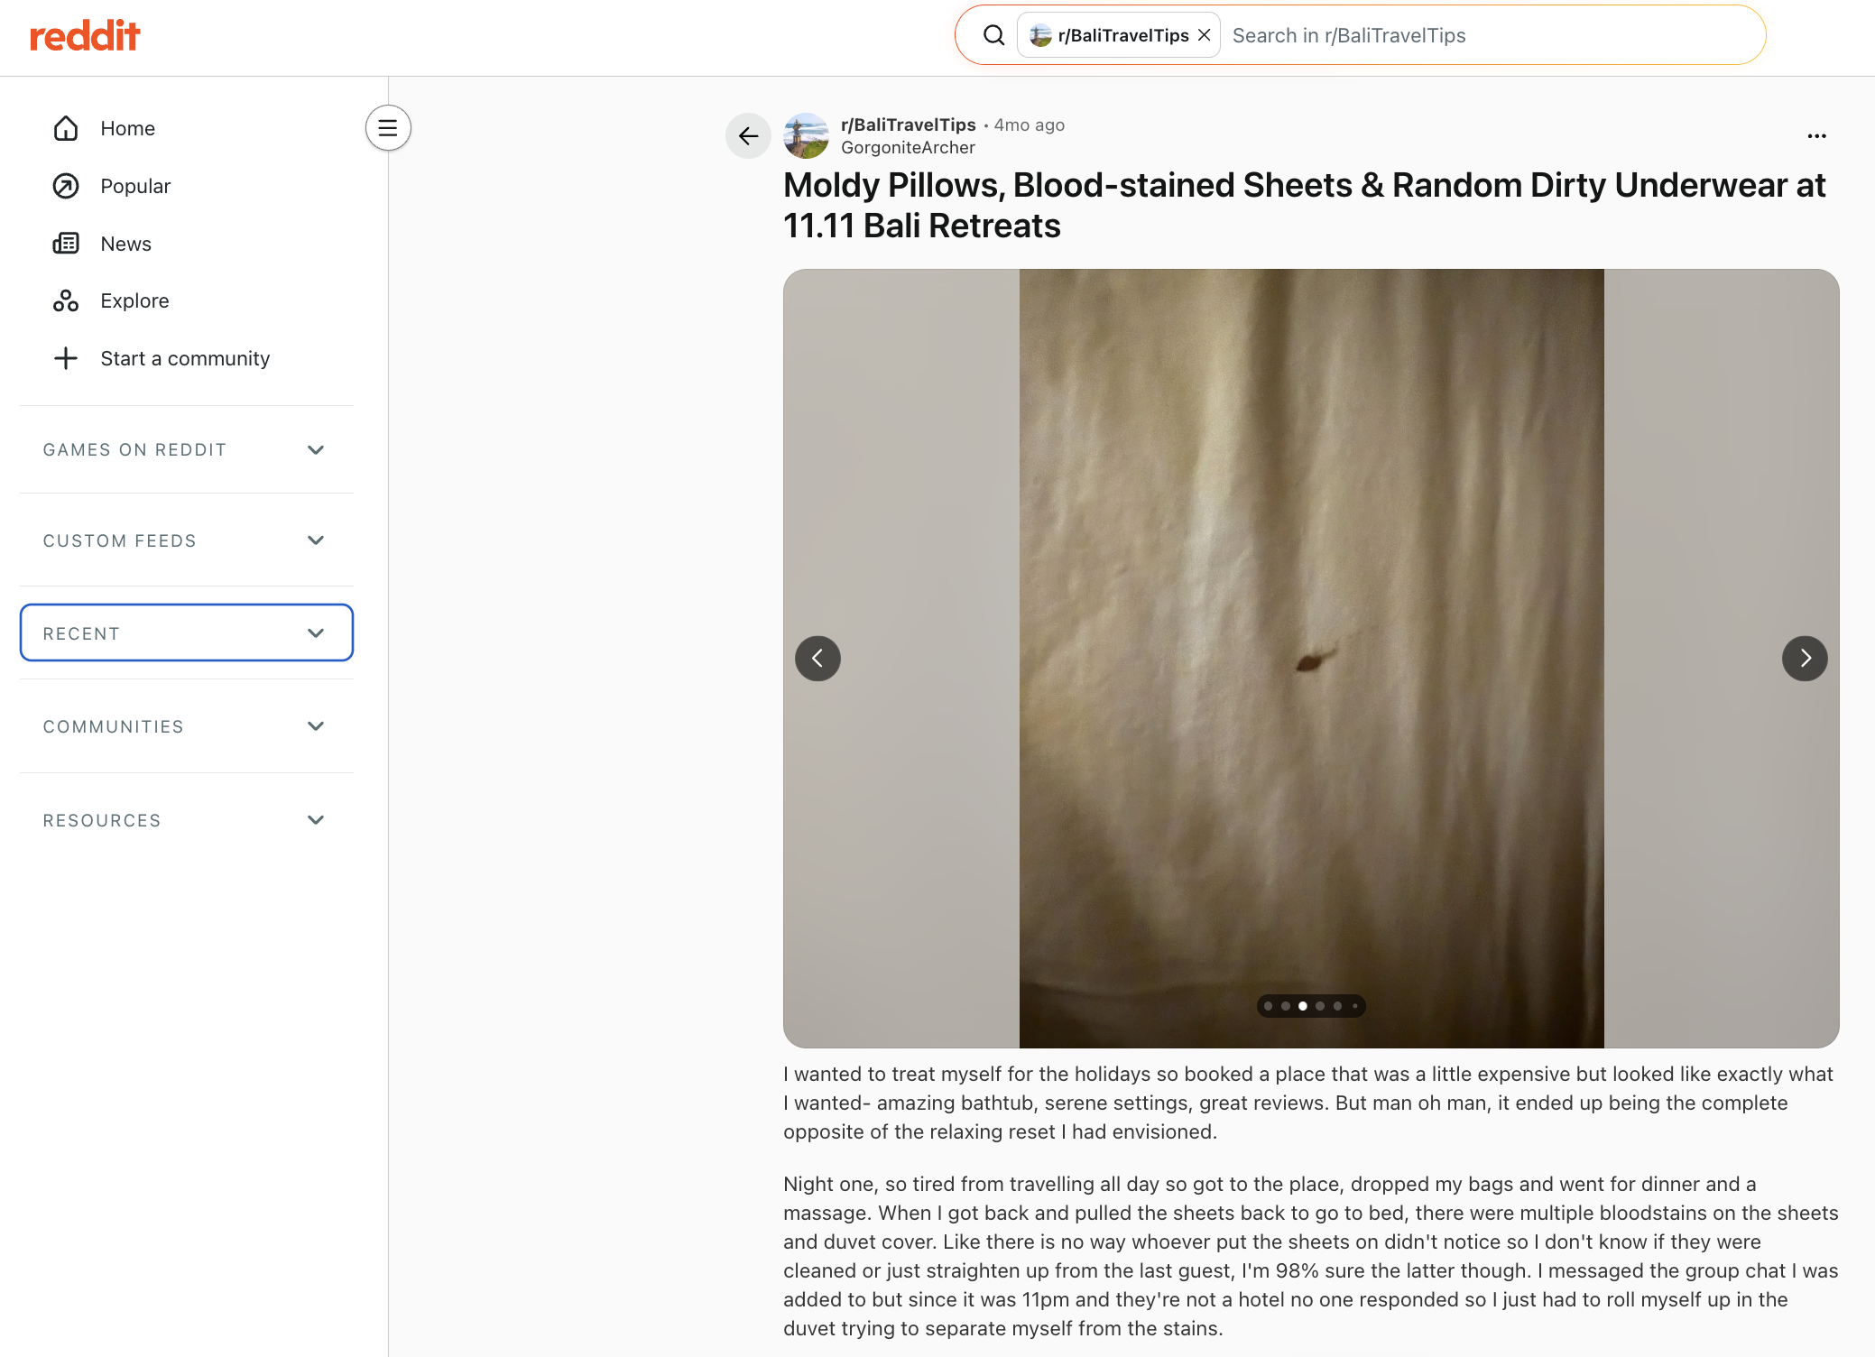Expand the Games on Reddit section
1875x1357 pixels.
point(187,449)
